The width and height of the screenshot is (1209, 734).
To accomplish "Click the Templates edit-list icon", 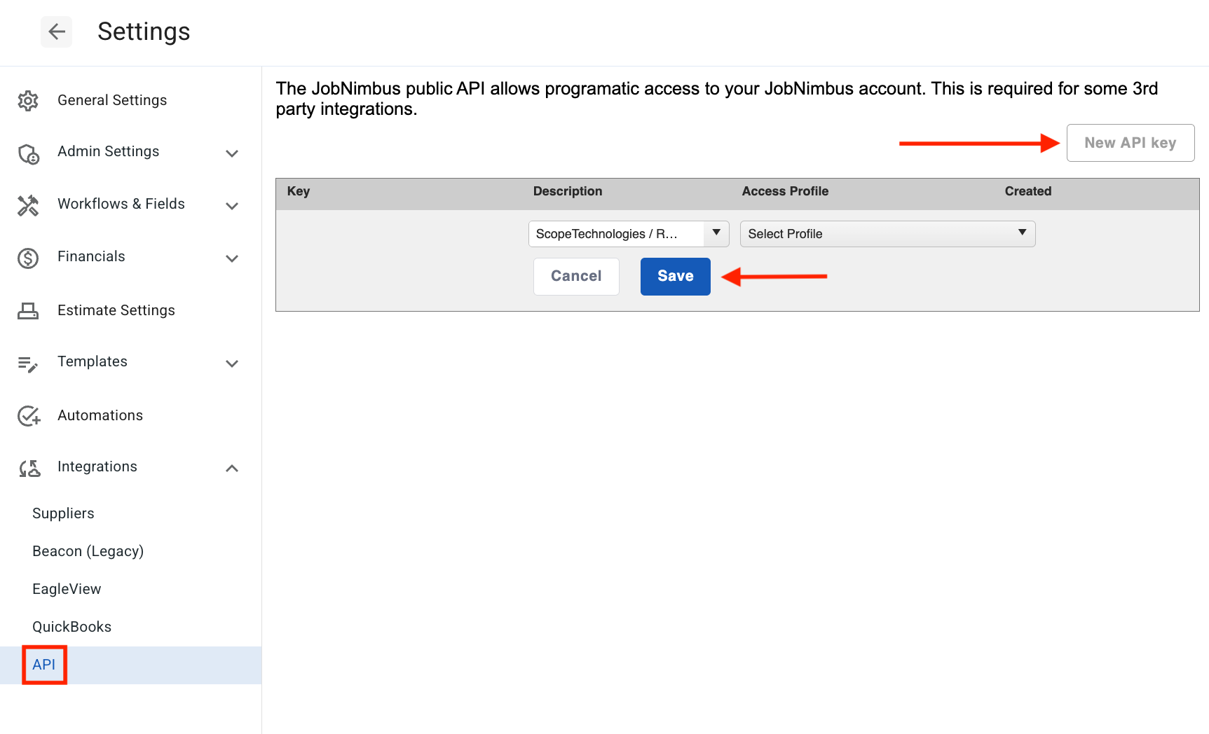I will coord(28,363).
